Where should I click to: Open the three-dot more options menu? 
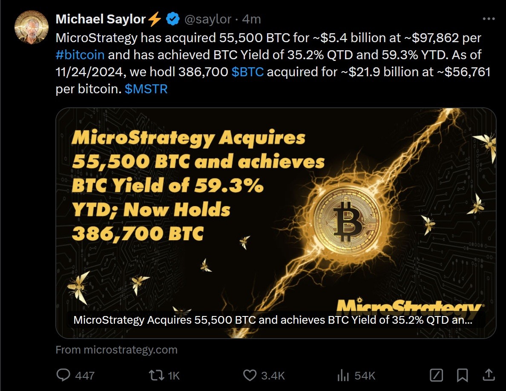(489, 19)
